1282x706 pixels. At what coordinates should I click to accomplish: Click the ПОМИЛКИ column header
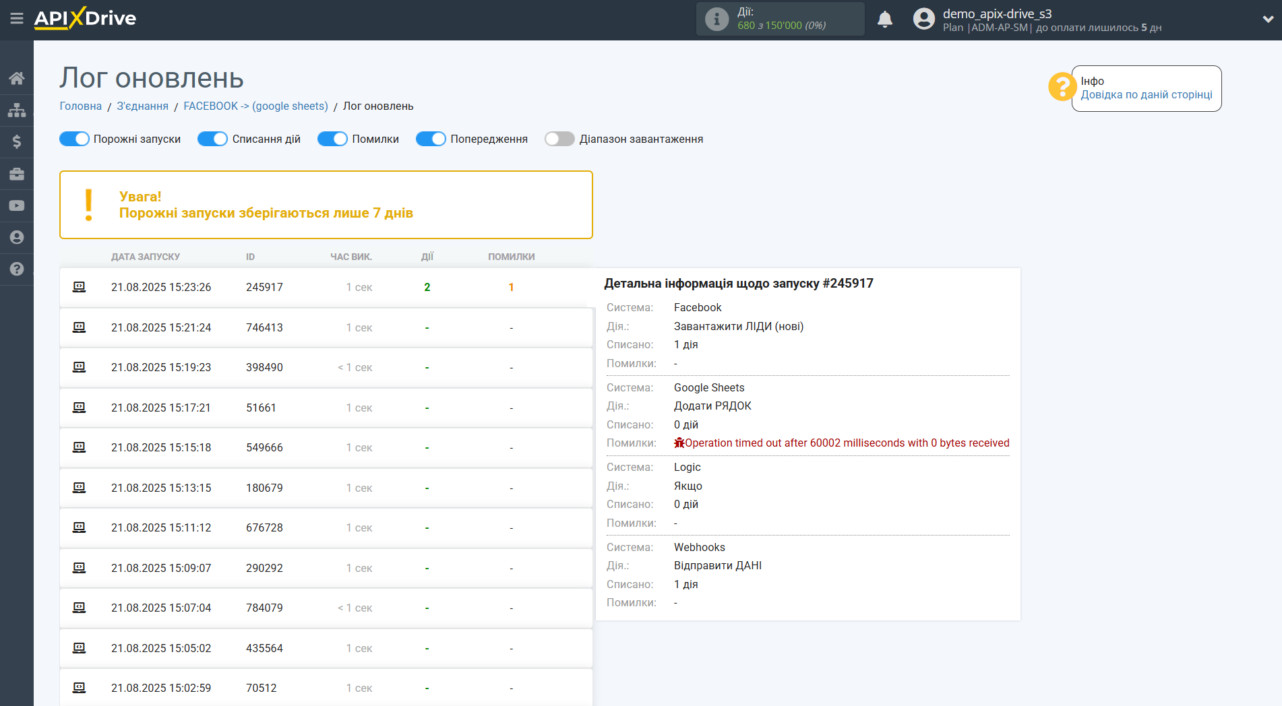tap(512, 257)
